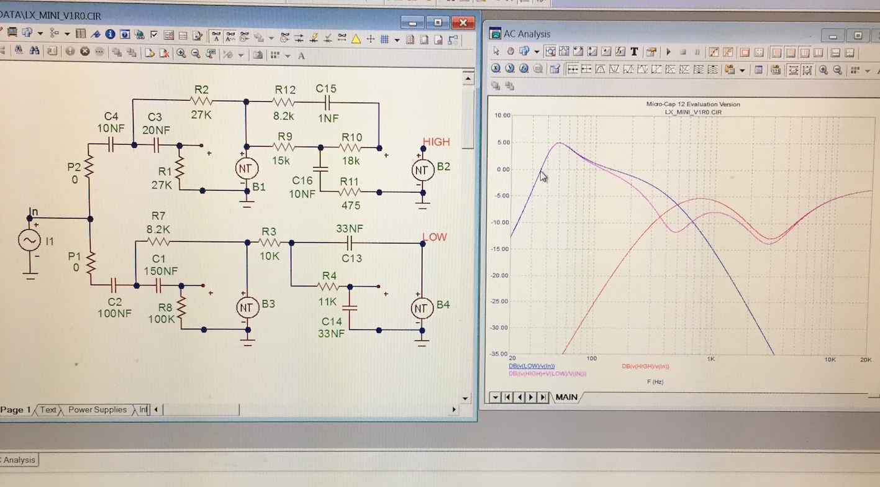Image resolution: width=880 pixels, height=487 pixels.
Task: Click the yellow warning triangle icon
Action: (356, 39)
